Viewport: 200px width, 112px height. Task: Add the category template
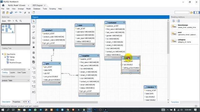click(x=184, y=41)
